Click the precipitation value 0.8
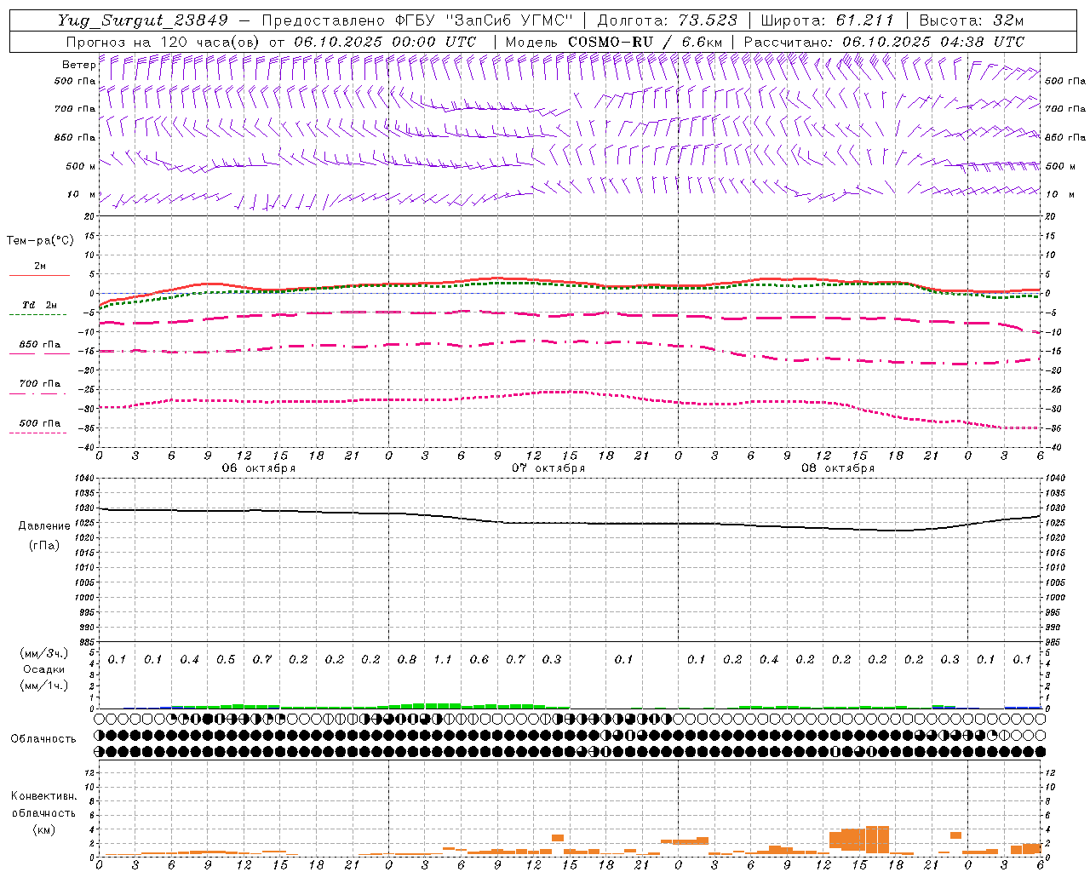This screenshot has height=872, width=1090. pyautogui.click(x=407, y=659)
